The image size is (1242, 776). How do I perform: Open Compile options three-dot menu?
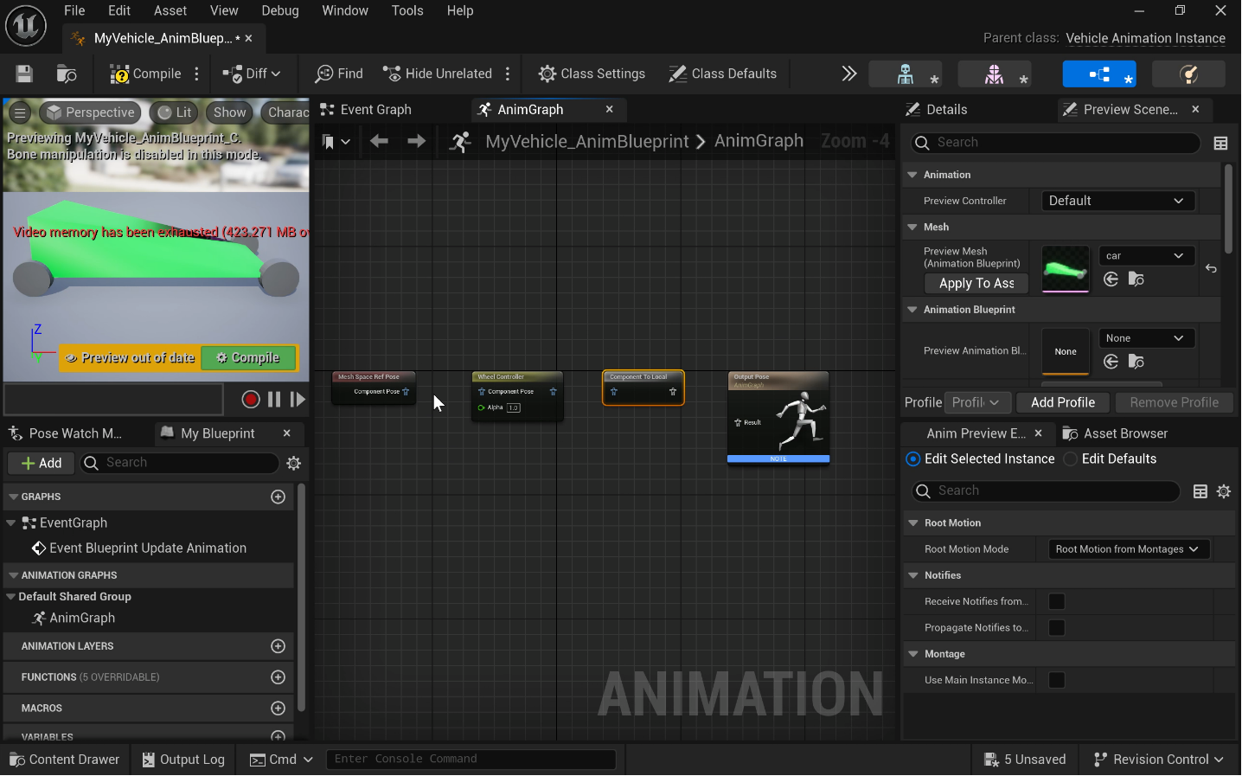point(197,74)
